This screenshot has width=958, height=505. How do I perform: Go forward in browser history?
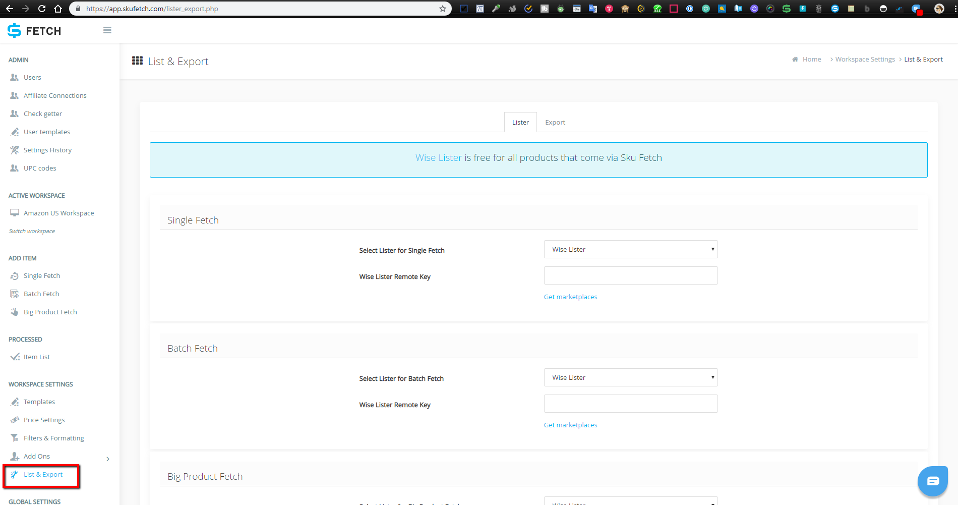click(x=26, y=9)
